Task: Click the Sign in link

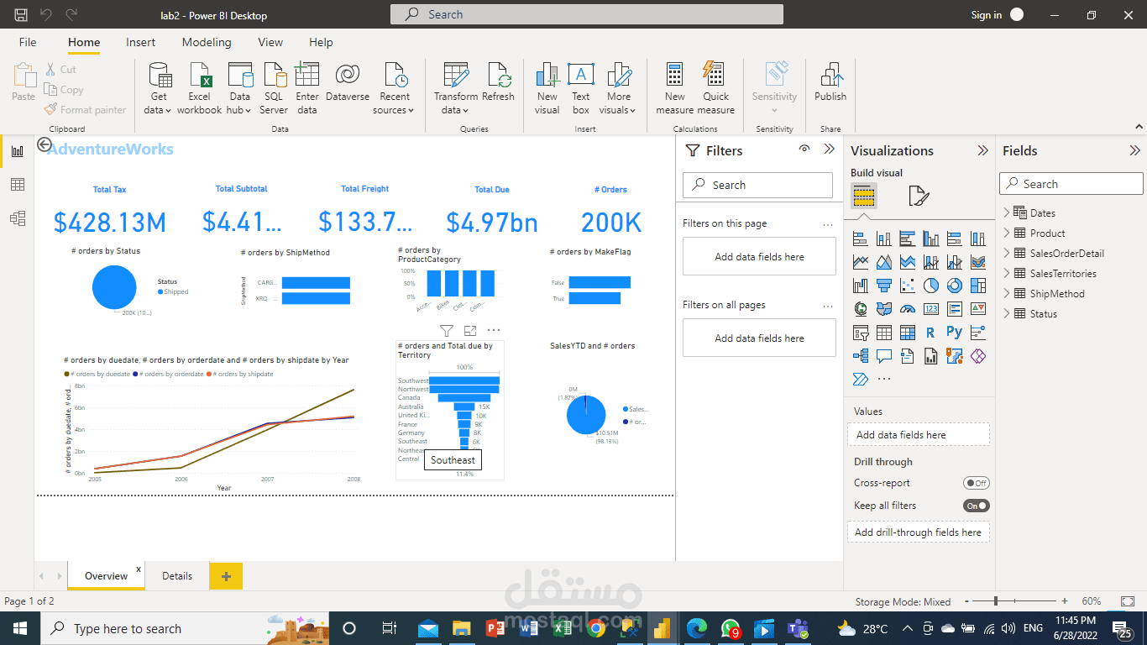Action: [987, 15]
